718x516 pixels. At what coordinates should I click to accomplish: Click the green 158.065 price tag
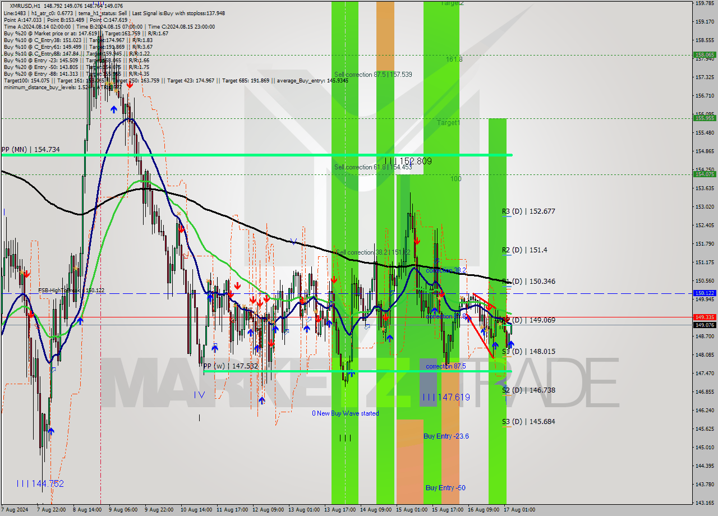pos(705,55)
